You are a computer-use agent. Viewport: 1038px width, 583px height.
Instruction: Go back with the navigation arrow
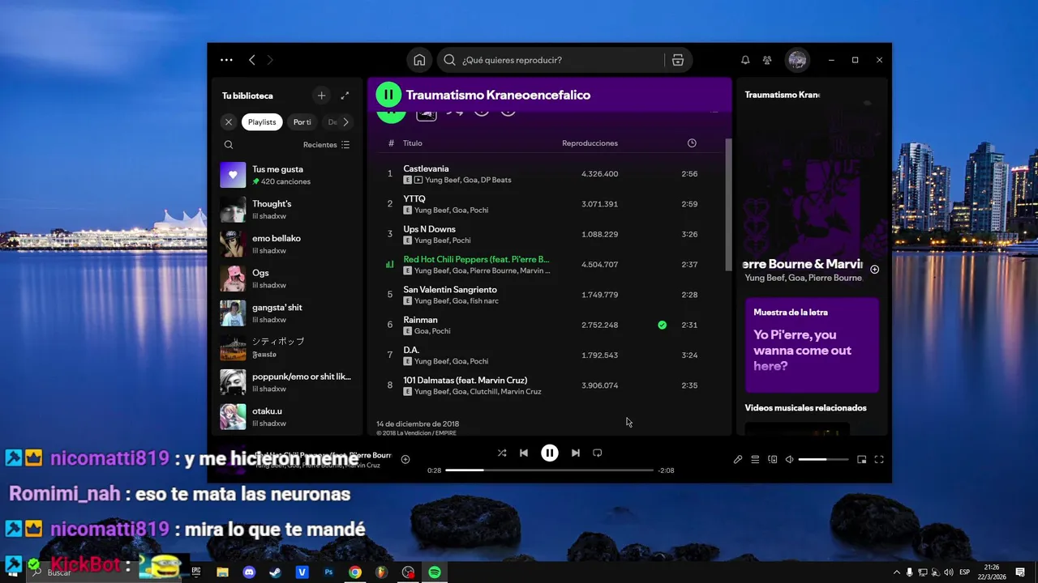252,60
